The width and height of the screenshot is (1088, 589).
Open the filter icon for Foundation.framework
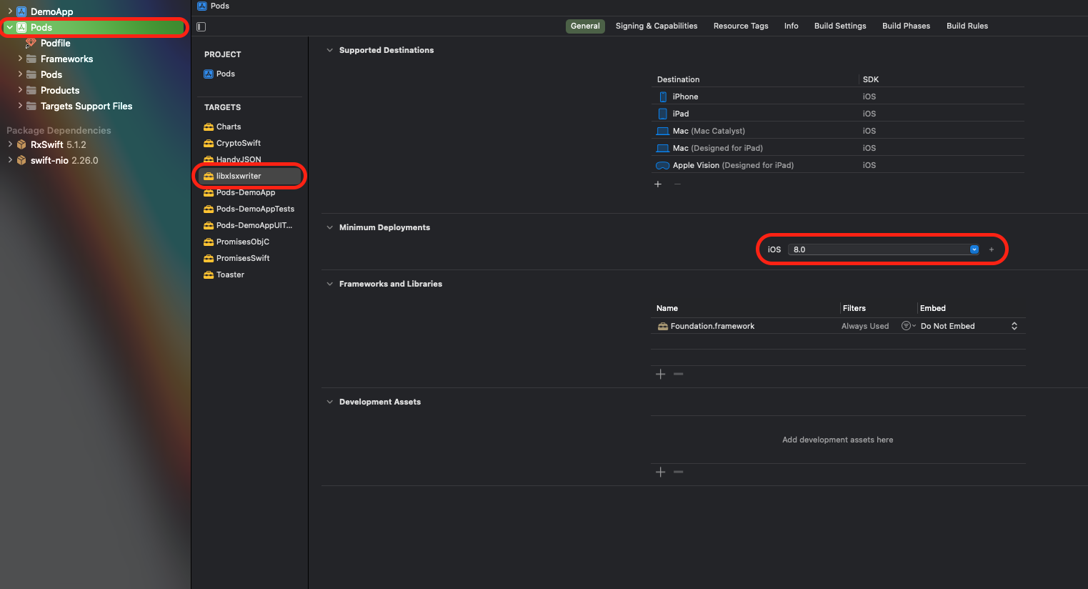pyautogui.click(x=908, y=326)
